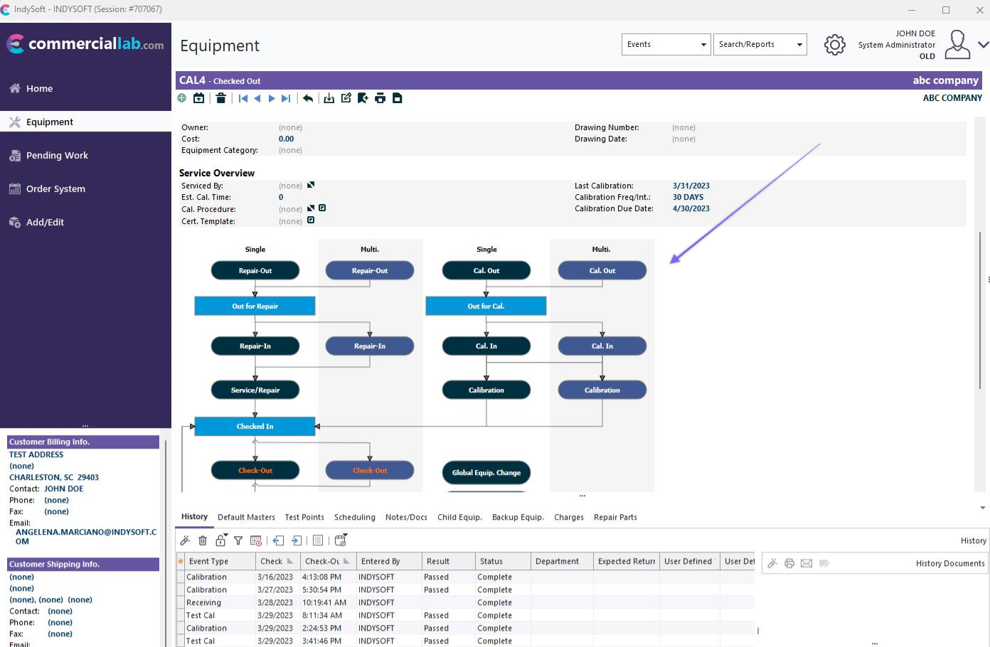Save the equipment record with the disk icon

click(x=398, y=98)
